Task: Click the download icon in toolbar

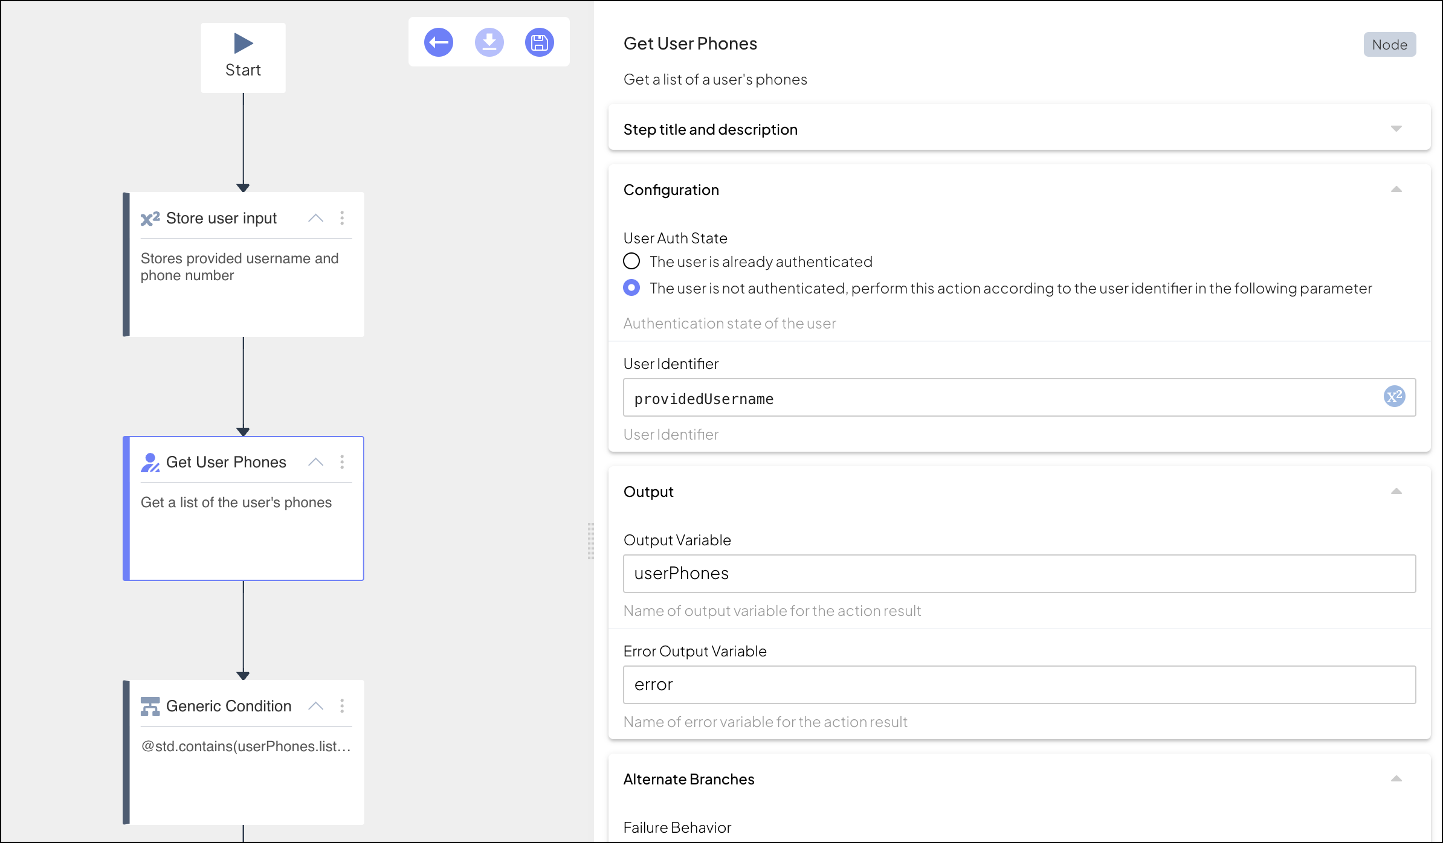Action: (489, 42)
